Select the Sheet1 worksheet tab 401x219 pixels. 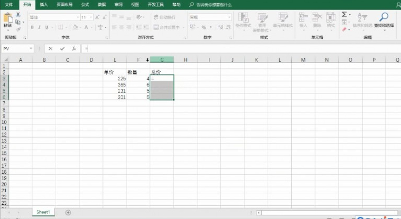tap(43, 212)
